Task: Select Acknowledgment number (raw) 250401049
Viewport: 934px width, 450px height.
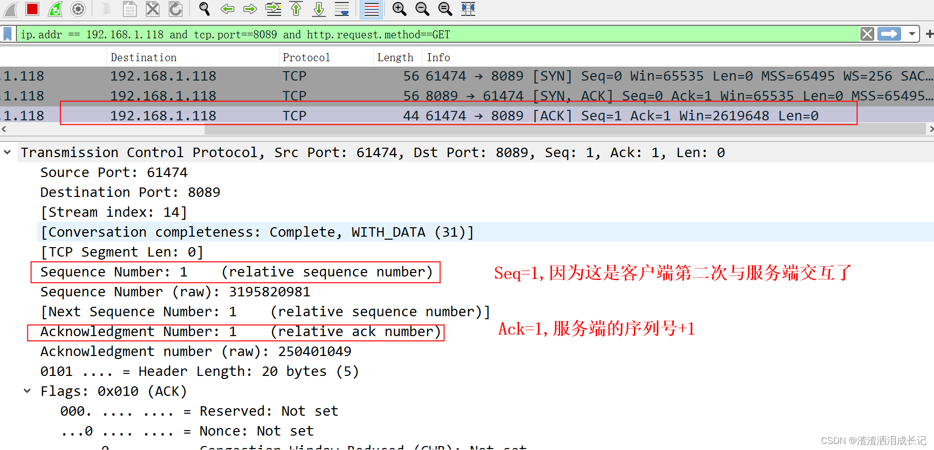Action: 196,352
